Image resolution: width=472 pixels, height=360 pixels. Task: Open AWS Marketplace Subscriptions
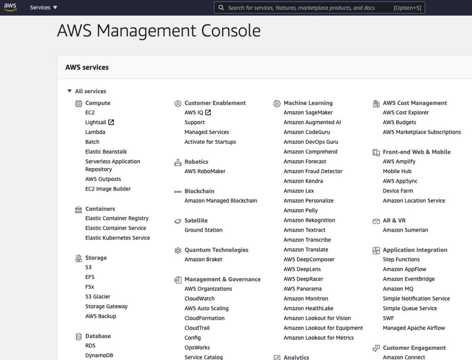422,132
